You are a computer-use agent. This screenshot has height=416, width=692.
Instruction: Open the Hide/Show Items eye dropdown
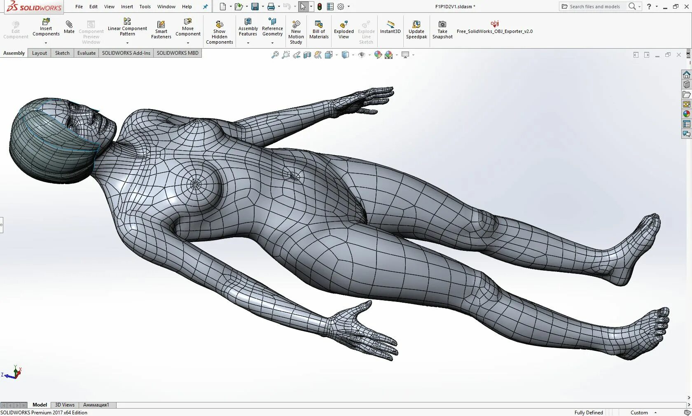tap(369, 55)
